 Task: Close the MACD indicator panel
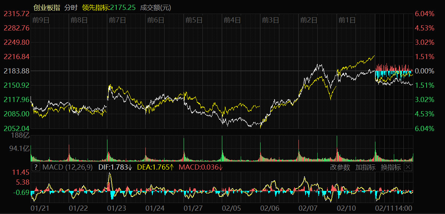click(407, 167)
